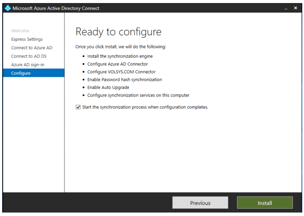304x216 pixels.
Task: Go back with the Previous button
Action: pos(200,203)
